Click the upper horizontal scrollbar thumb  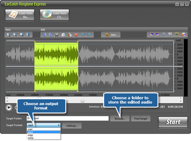click(39, 98)
